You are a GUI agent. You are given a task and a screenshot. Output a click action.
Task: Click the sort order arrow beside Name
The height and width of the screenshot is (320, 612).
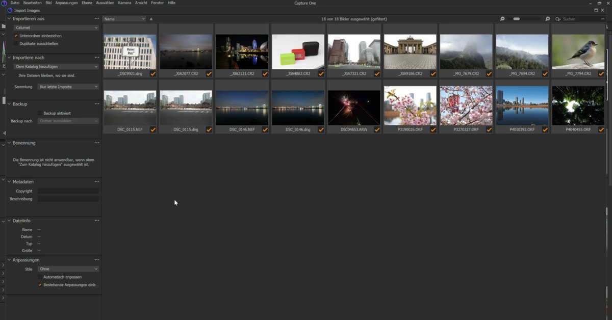(x=150, y=18)
